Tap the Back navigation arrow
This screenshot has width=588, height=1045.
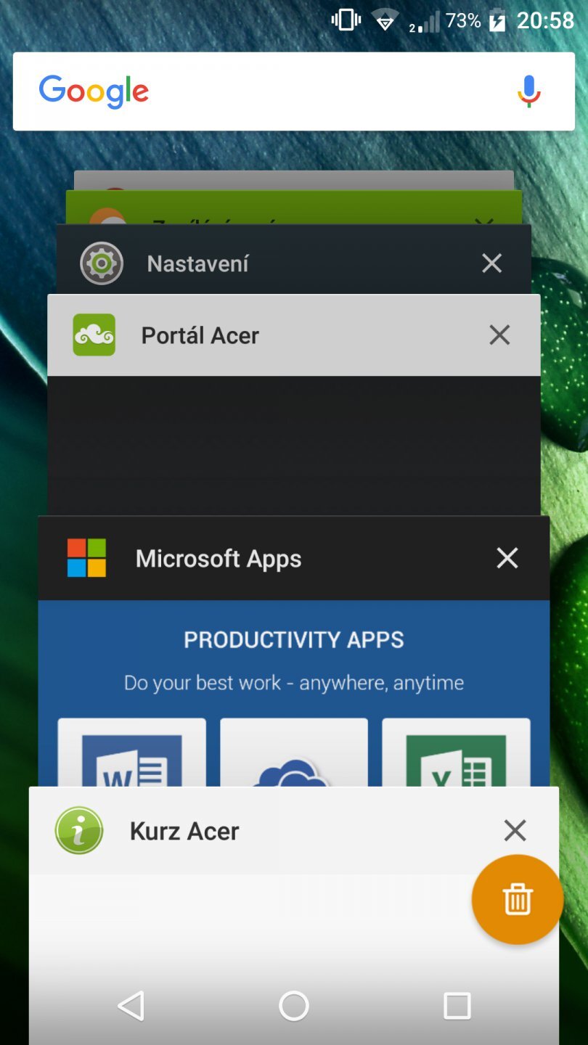(x=131, y=1006)
